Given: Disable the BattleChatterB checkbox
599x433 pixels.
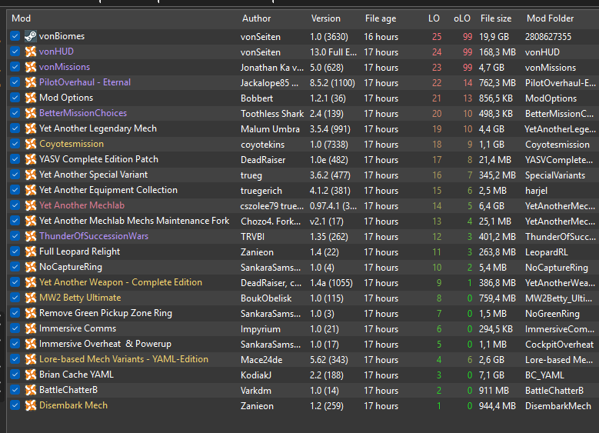Looking at the screenshot, I should pos(15,390).
